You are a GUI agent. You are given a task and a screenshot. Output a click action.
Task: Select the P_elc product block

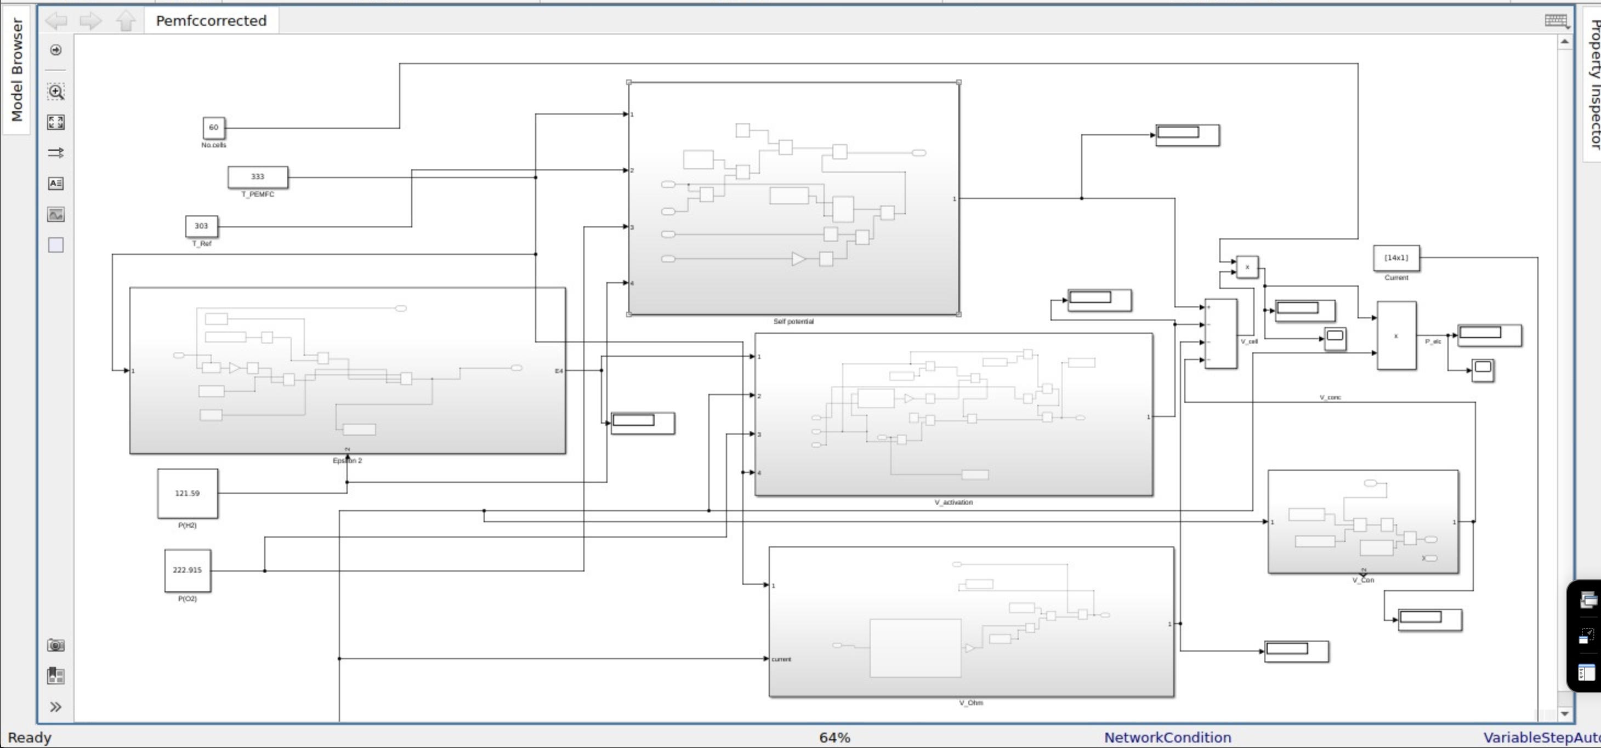coord(1396,335)
